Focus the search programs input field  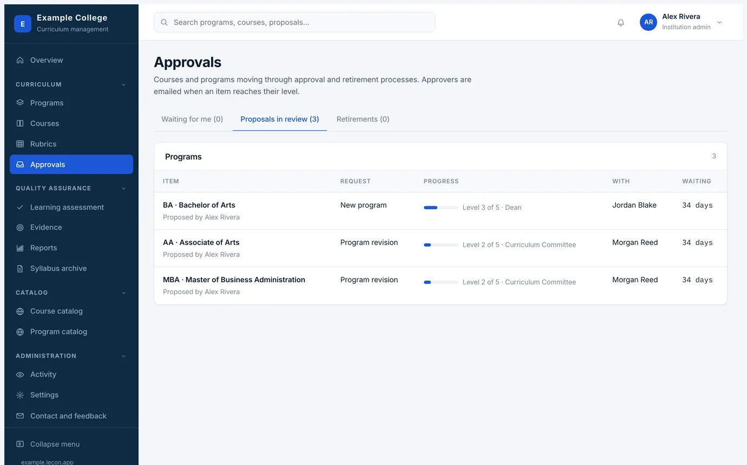294,22
